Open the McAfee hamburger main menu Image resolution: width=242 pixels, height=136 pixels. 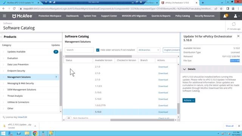(x=5, y=16)
